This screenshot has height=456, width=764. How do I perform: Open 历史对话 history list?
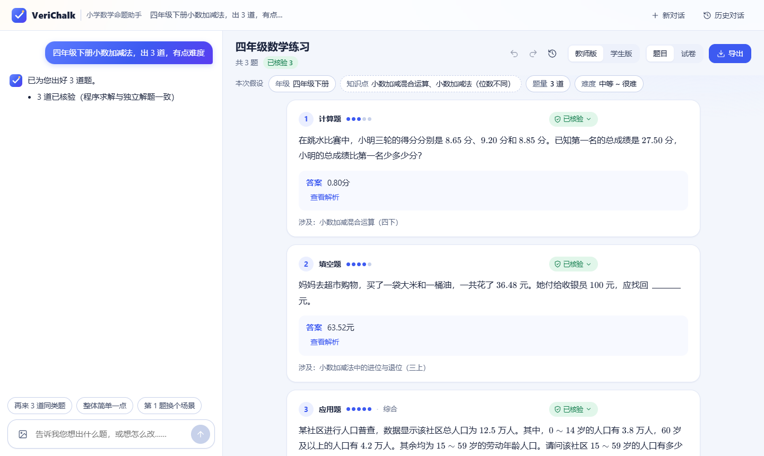(724, 15)
